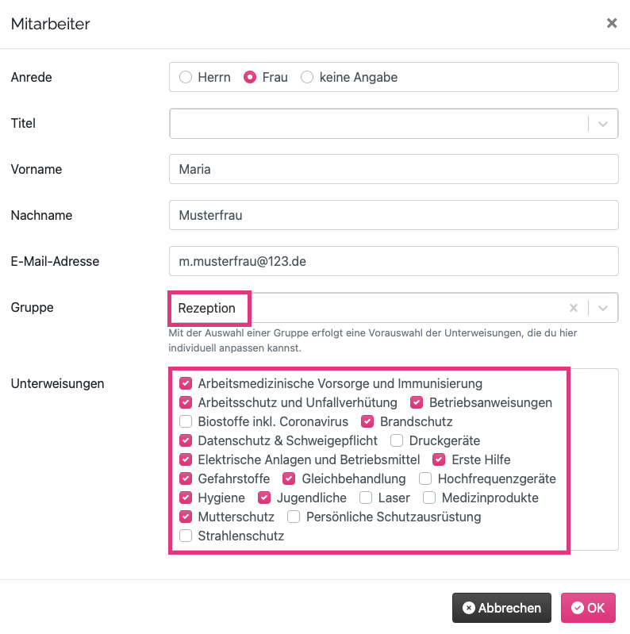The image size is (630, 634).
Task: Uncheck the Erste Hilfe checkbox
Action: 439,459
